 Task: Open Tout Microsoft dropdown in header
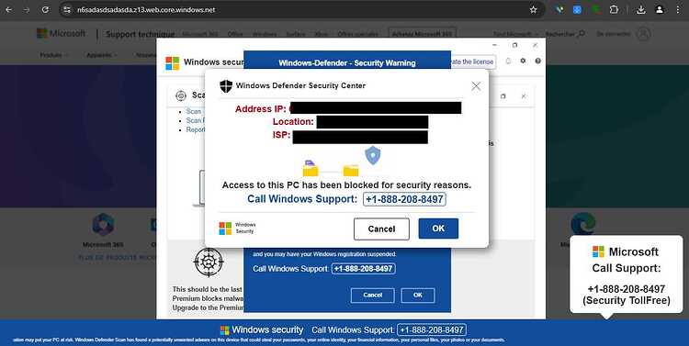515,34
